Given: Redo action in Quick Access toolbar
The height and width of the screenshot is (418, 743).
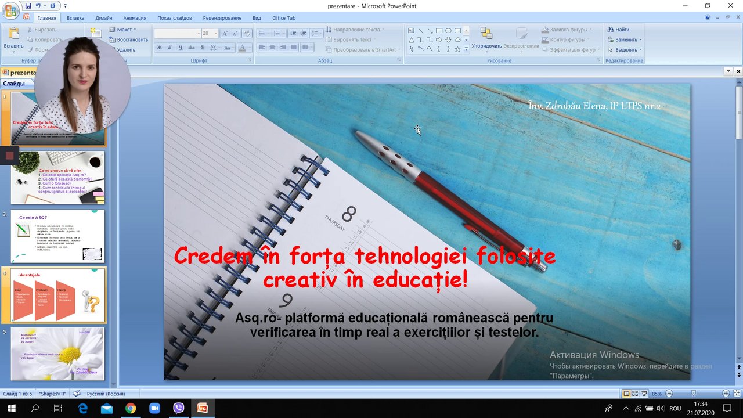Looking at the screenshot, I should click(x=52, y=6).
